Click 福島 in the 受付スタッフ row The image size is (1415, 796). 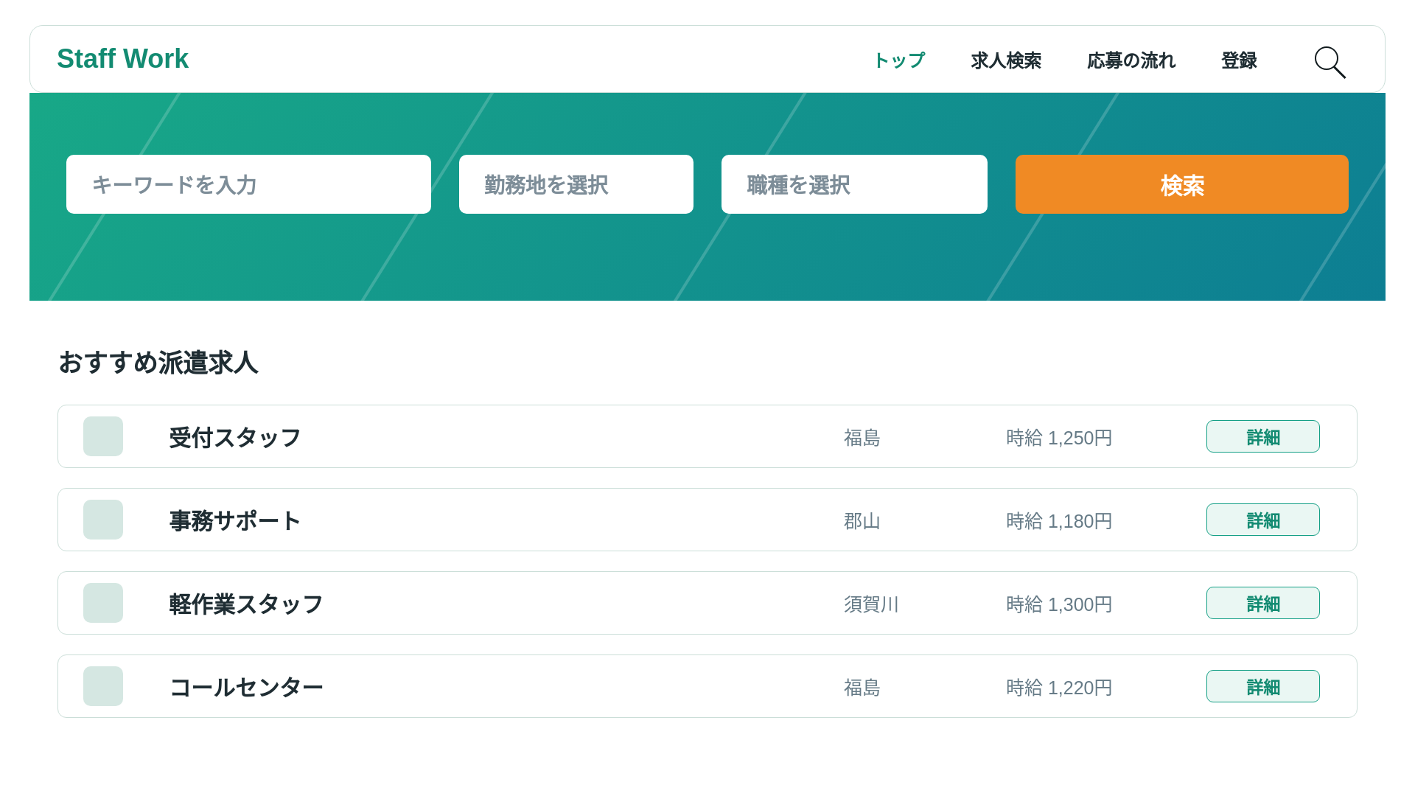click(x=862, y=438)
